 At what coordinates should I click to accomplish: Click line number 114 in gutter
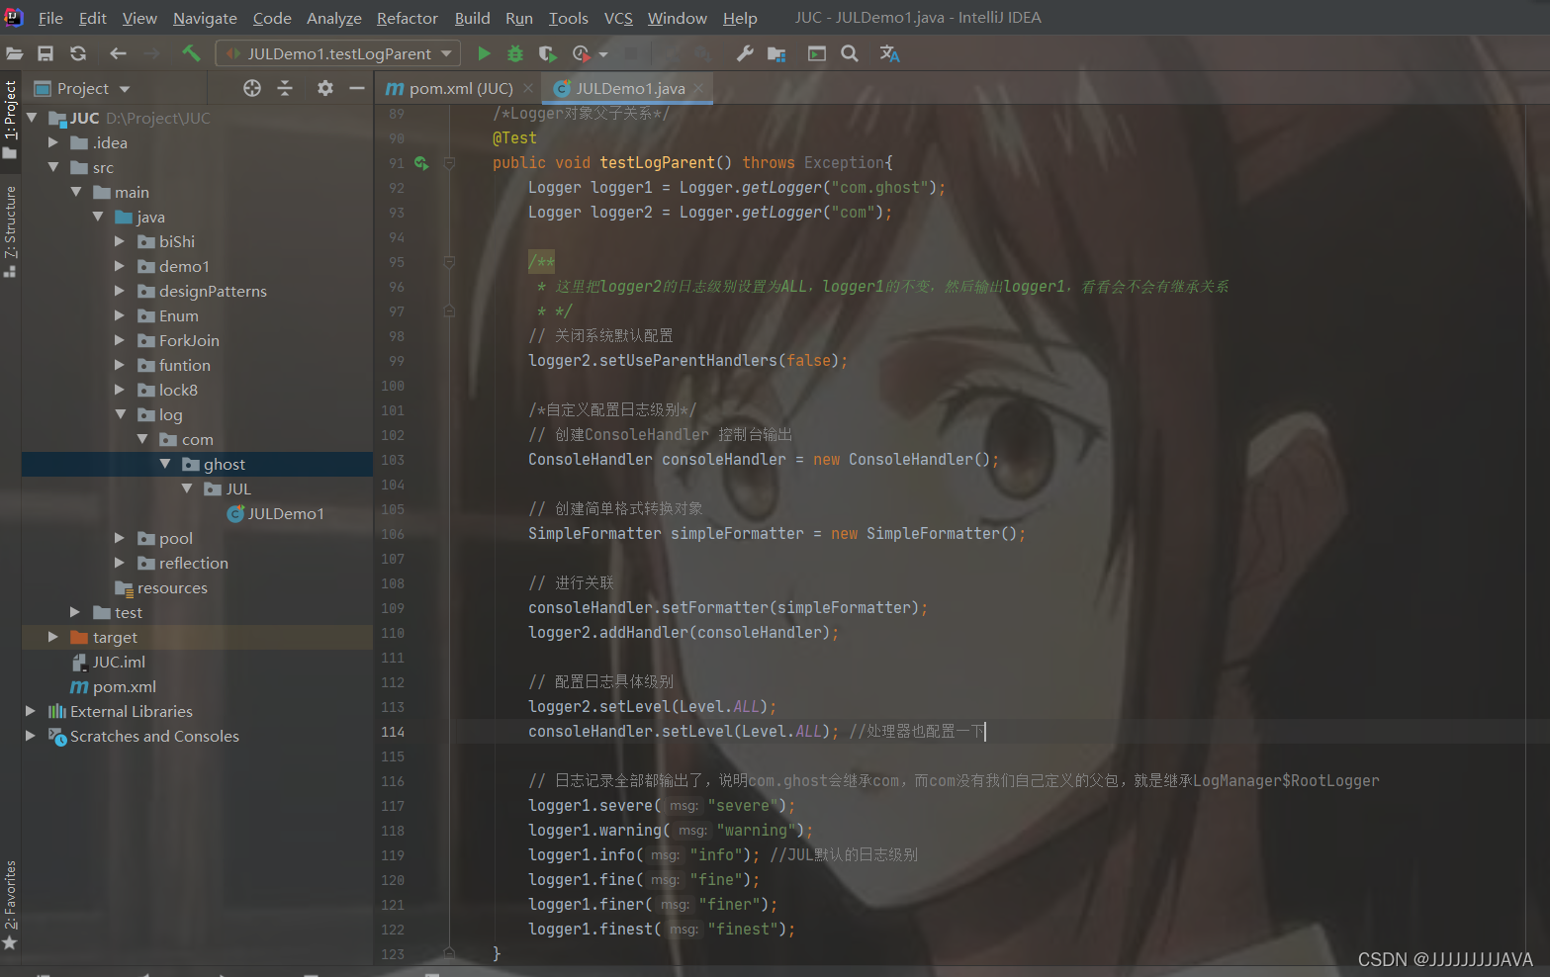tap(393, 732)
